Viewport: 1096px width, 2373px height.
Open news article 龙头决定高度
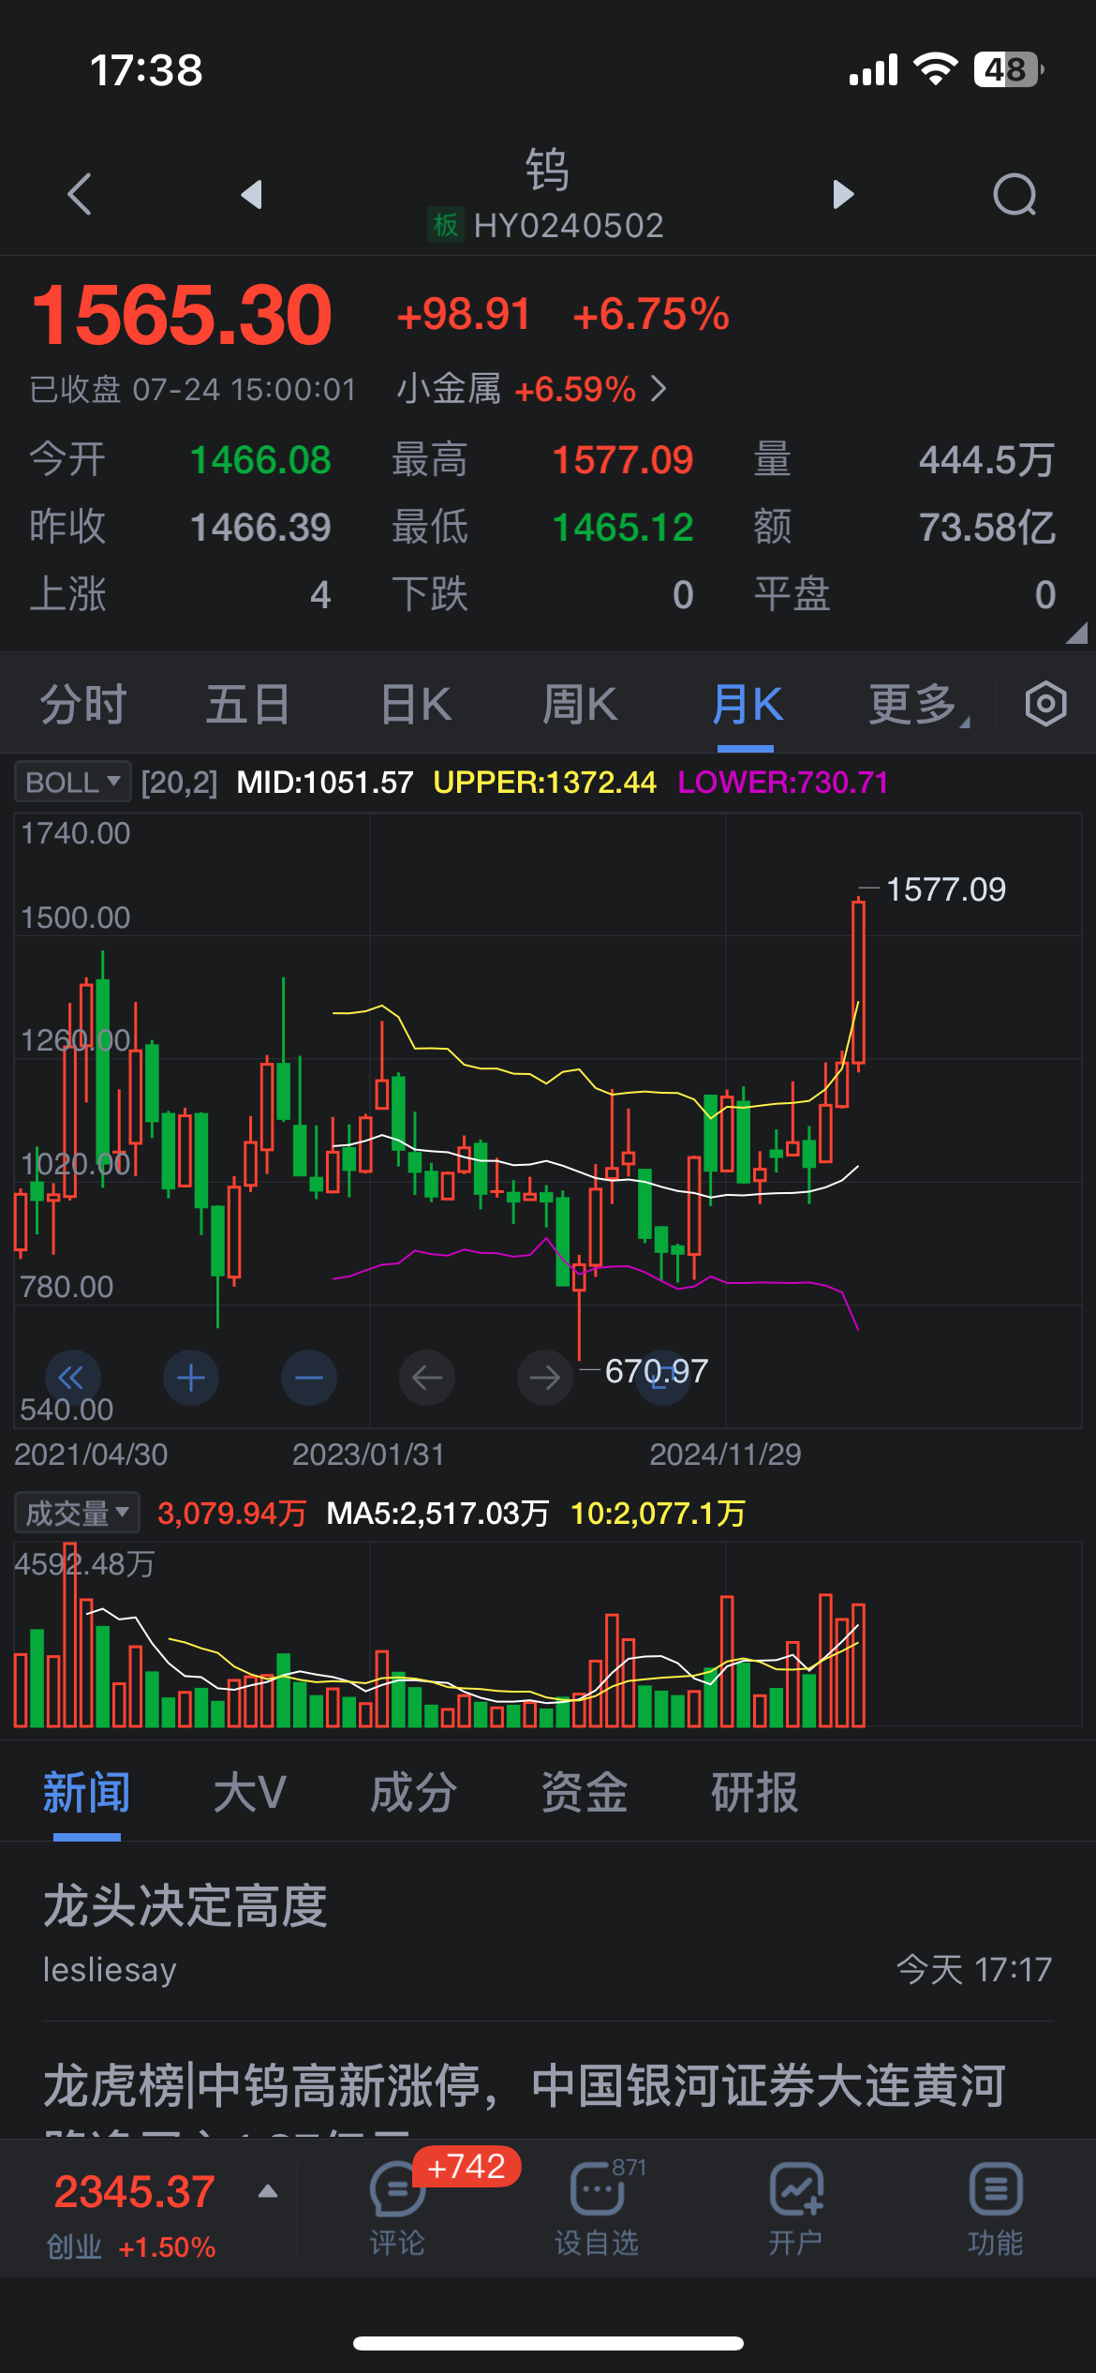click(186, 1906)
